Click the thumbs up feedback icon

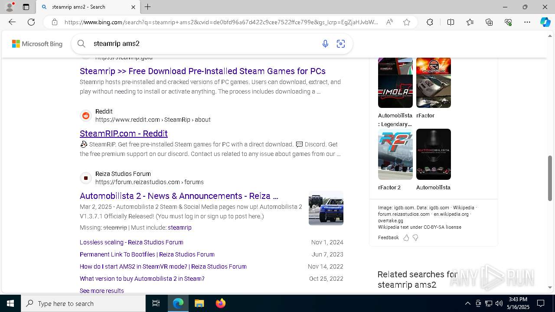click(x=406, y=237)
